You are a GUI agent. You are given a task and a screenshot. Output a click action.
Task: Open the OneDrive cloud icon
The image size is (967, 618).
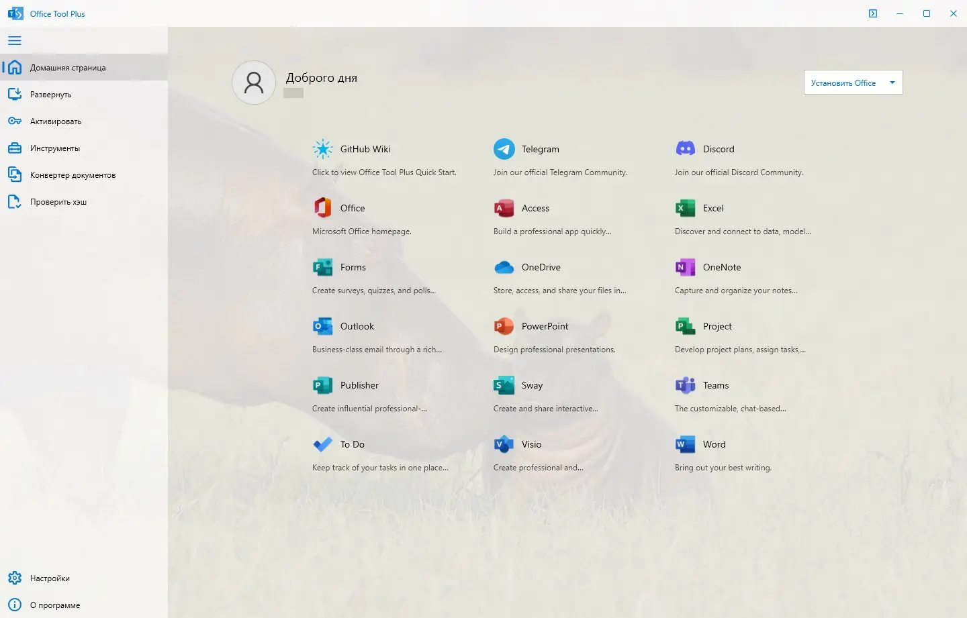pyautogui.click(x=504, y=267)
